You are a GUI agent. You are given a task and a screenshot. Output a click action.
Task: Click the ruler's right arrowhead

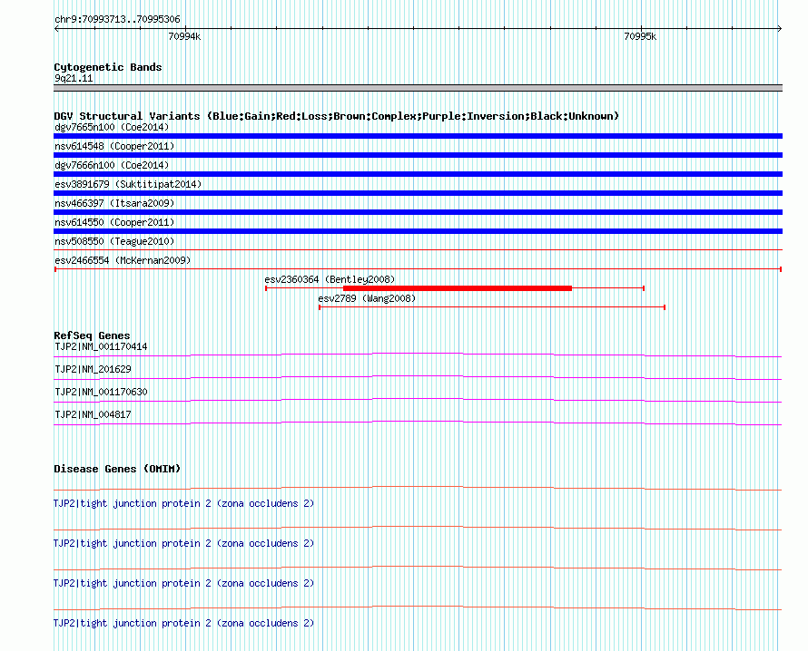780,29
